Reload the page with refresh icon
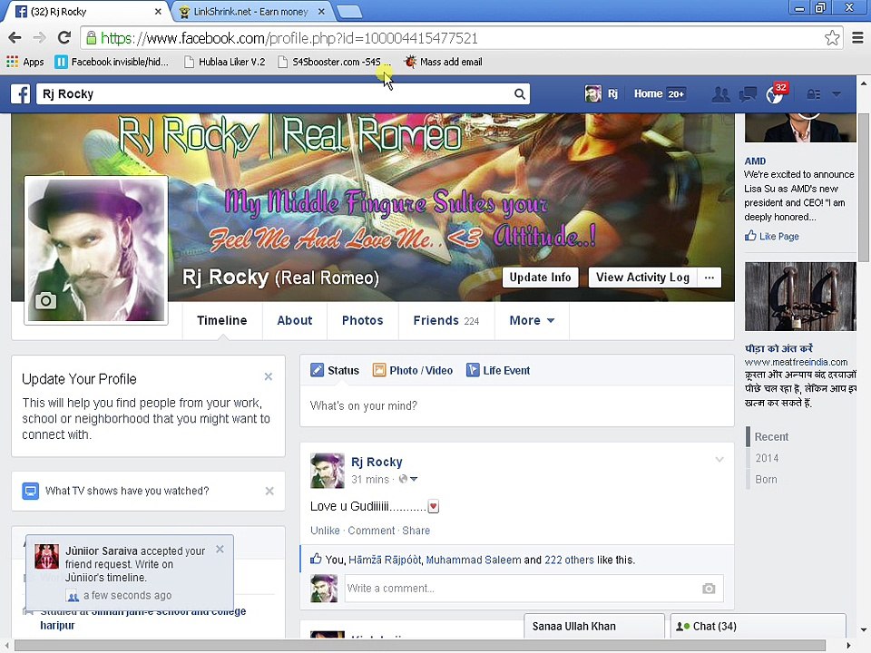 pyautogui.click(x=64, y=38)
